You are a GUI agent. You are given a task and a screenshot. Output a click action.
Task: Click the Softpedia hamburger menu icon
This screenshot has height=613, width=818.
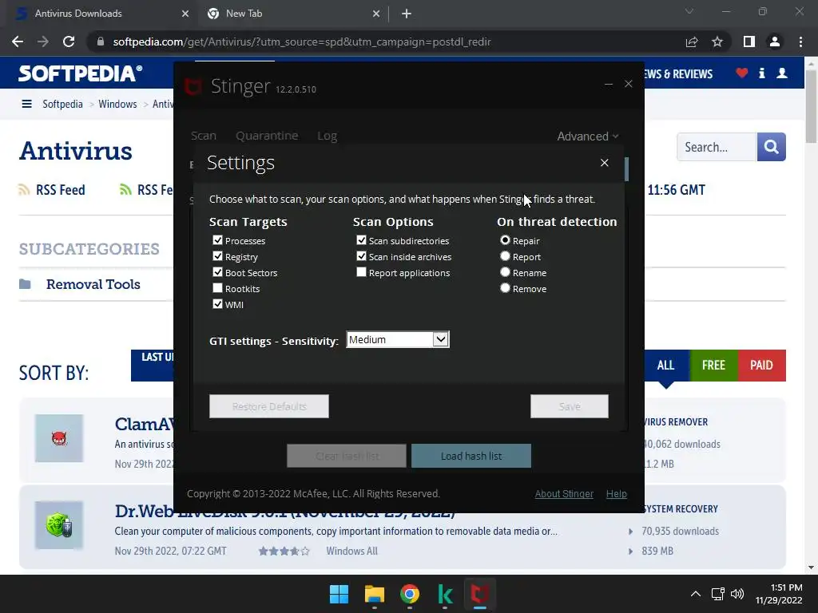pyautogui.click(x=26, y=104)
